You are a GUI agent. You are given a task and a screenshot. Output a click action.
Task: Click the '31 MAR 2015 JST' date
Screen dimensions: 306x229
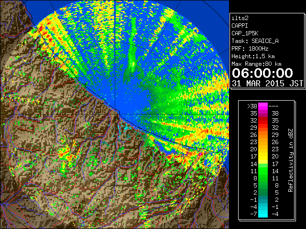pyautogui.click(x=267, y=83)
